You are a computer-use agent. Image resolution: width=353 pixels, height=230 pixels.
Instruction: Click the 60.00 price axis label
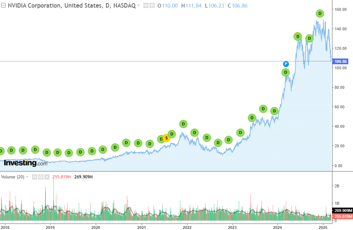pyautogui.click(x=340, y=107)
